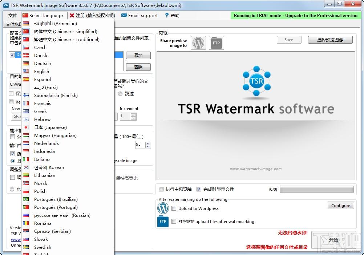Click the Korean flag icon
The image size is (364, 255).
26,167
